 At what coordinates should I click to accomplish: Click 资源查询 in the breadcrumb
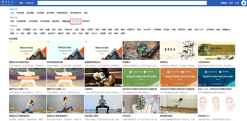click(30, 3)
